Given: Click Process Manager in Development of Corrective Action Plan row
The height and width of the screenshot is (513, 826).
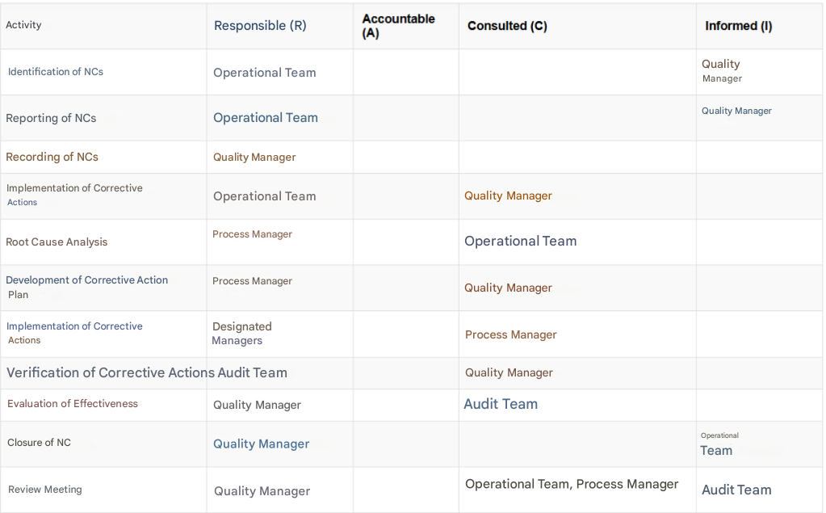Looking at the screenshot, I should pos(253,281).
